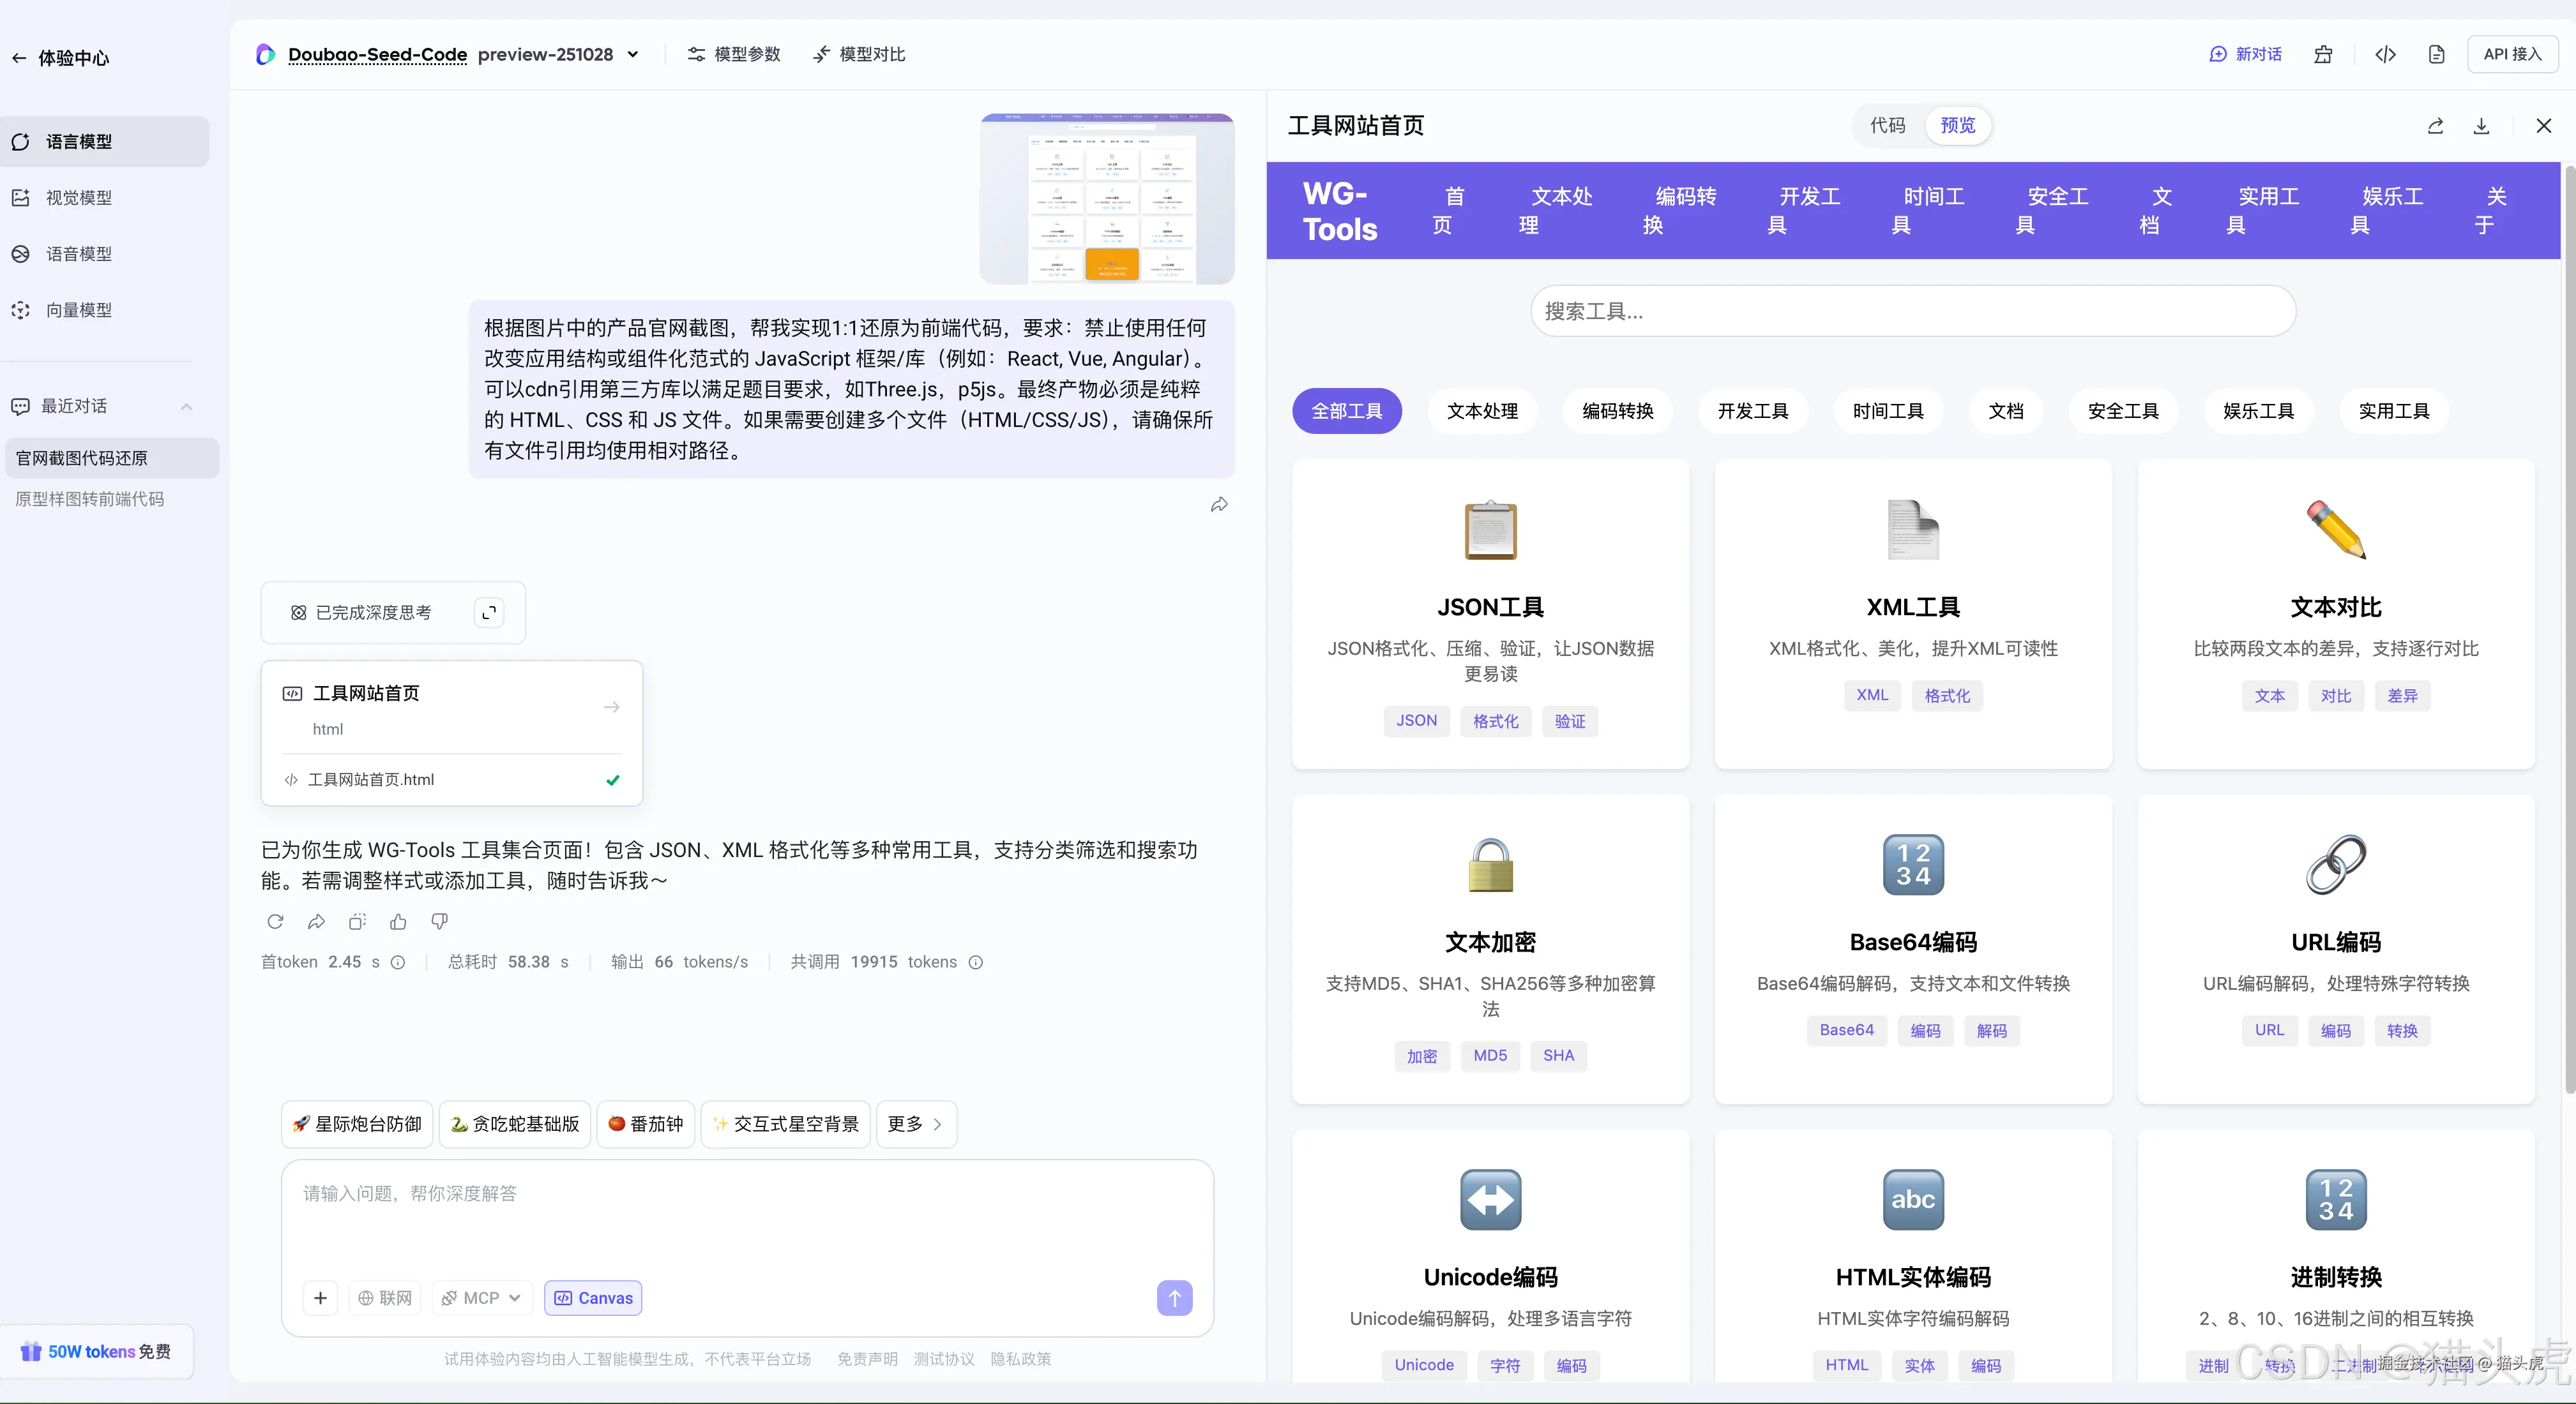The image size is (2576, 1404).
Task: Collapse the 最近对话 section
Action: 186,406
